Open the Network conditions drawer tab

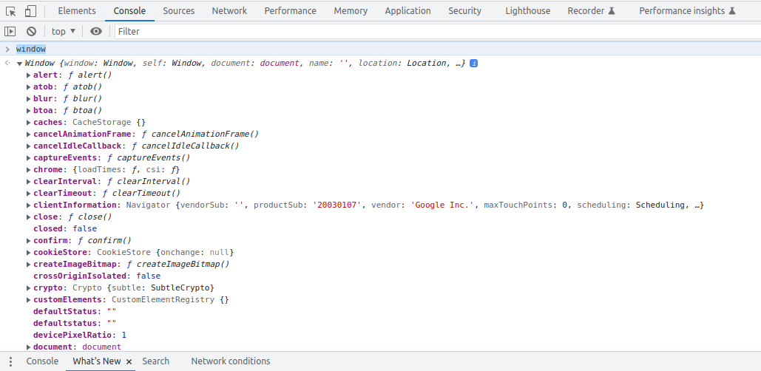[x=231, y=361]
